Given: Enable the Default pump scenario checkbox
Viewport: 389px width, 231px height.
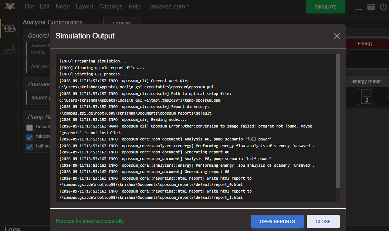Looking at the screenshot, I should point(30,128).
